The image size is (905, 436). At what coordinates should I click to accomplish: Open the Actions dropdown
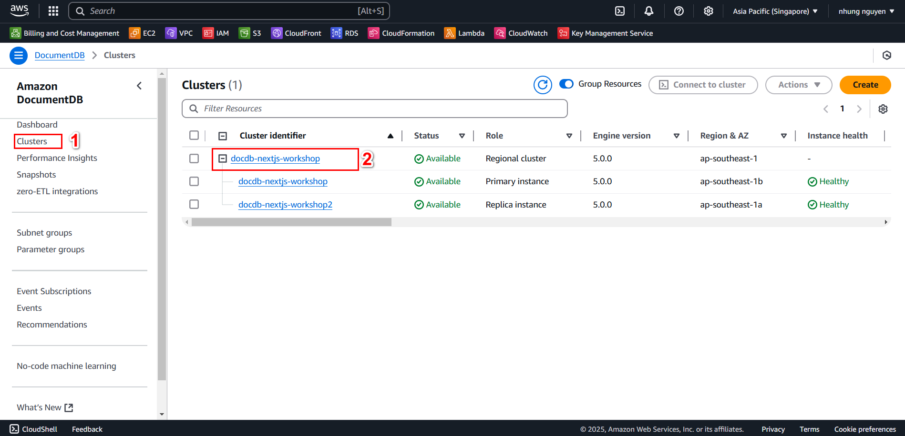coord(799,85)
